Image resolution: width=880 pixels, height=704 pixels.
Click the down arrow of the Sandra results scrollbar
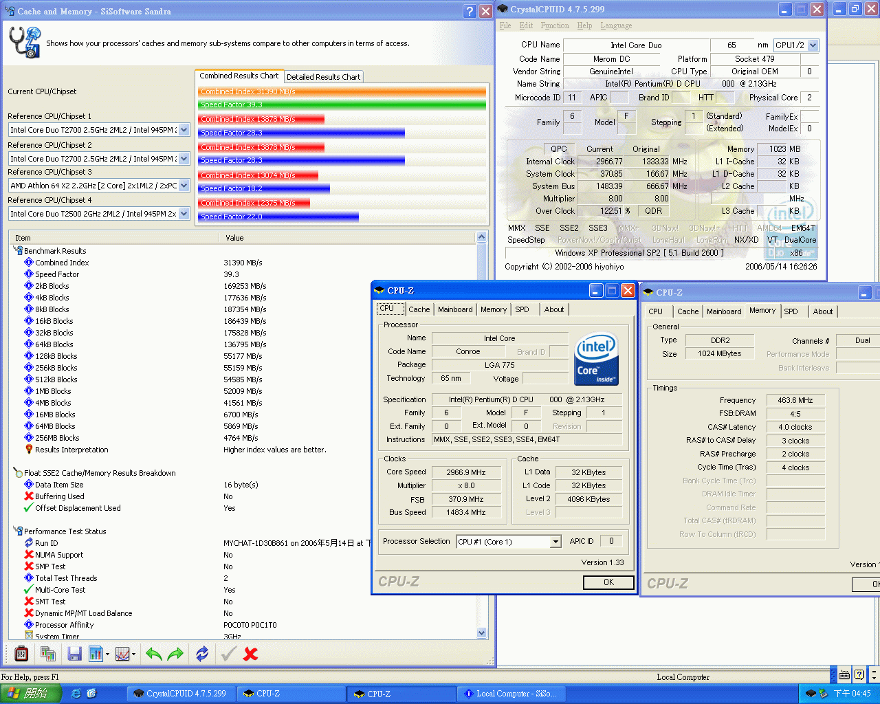tap(481, 633)
